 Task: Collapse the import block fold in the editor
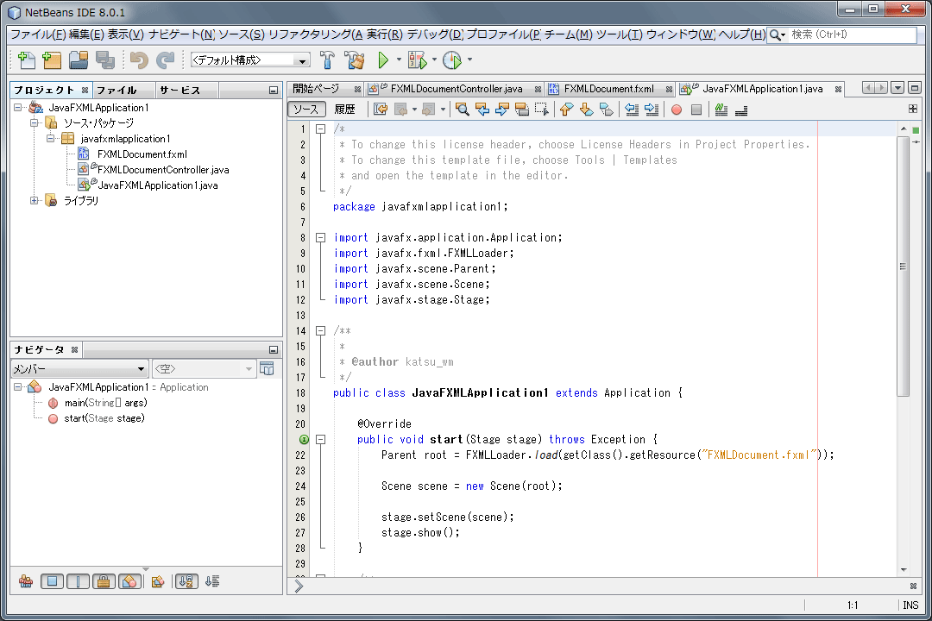(321, 238)
